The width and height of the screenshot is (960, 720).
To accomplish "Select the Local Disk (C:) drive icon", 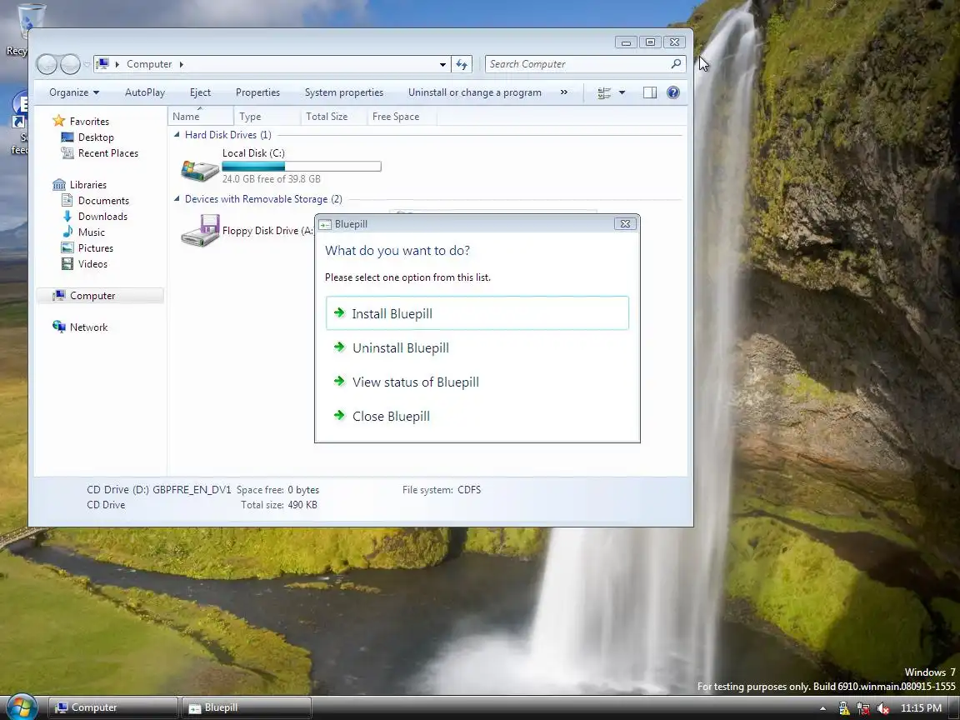I will [200, 170].
